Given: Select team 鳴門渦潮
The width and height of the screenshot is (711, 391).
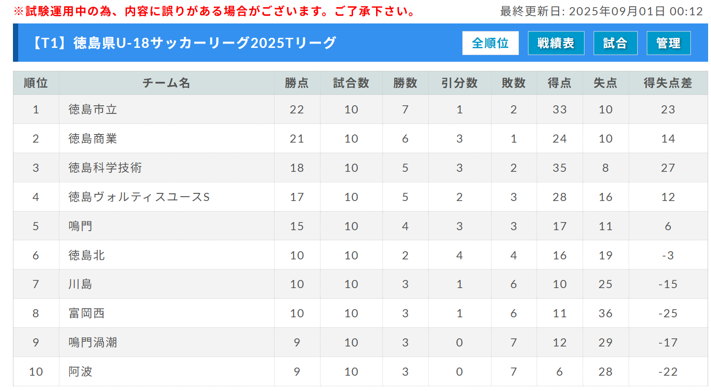Looking at the screenshot, I should tap(93, 343).
